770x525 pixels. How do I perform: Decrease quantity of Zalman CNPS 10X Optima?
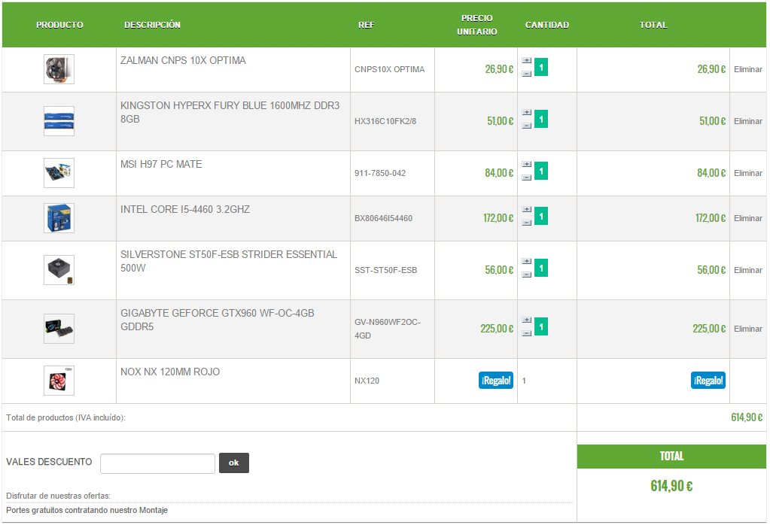point(526,74)
